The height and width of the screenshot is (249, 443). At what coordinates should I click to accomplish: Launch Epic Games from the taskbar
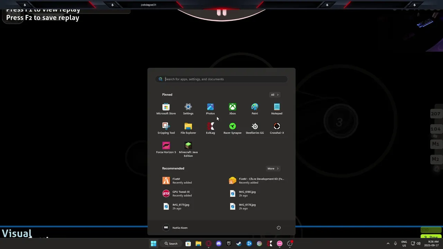(x=229, y=243)
